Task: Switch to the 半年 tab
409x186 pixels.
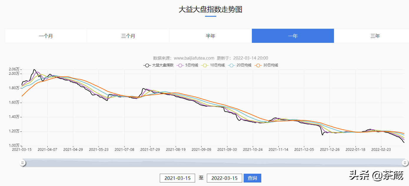Action: [x=211, y=36]
